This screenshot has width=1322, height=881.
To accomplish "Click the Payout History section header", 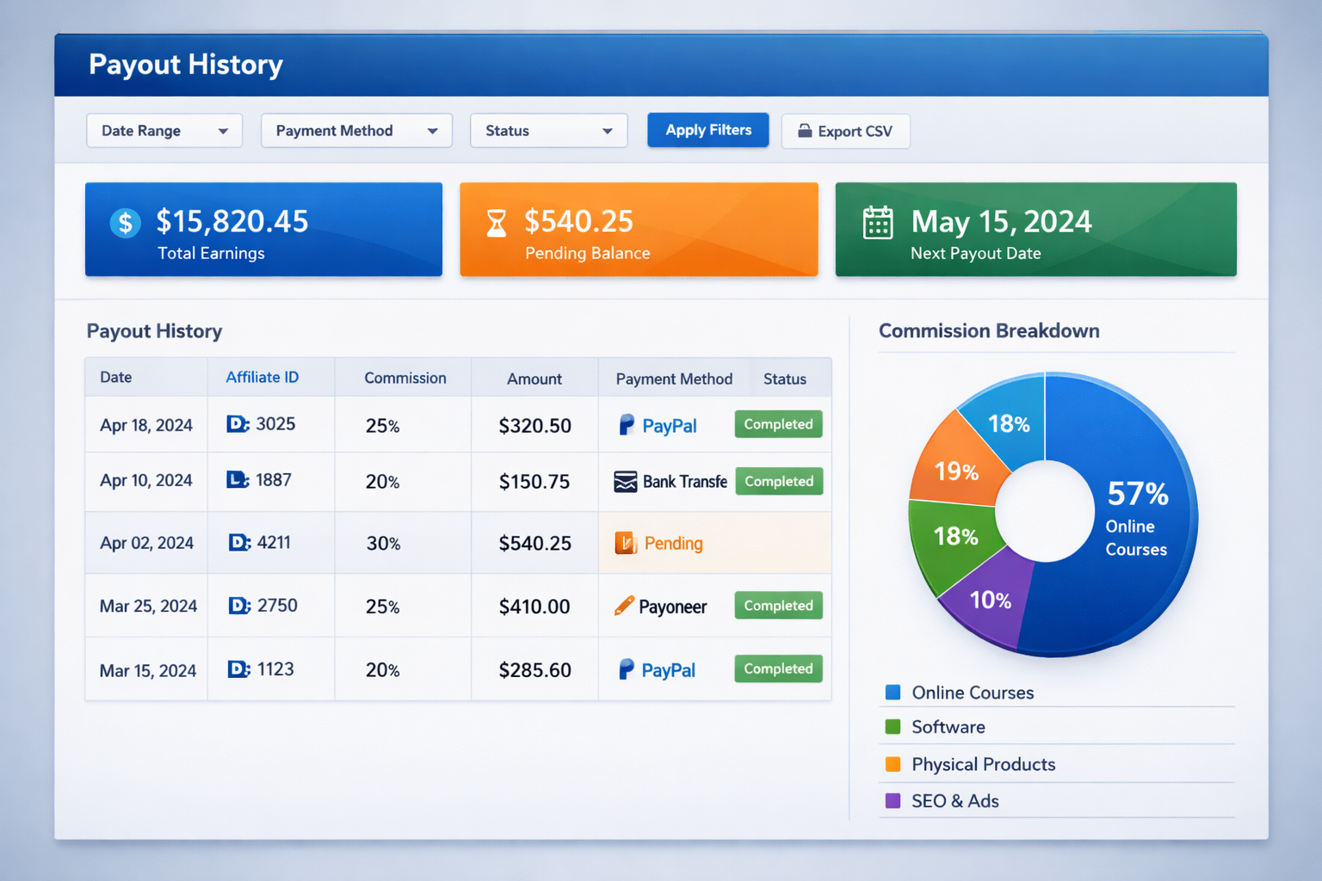I will tap(154, 331).
